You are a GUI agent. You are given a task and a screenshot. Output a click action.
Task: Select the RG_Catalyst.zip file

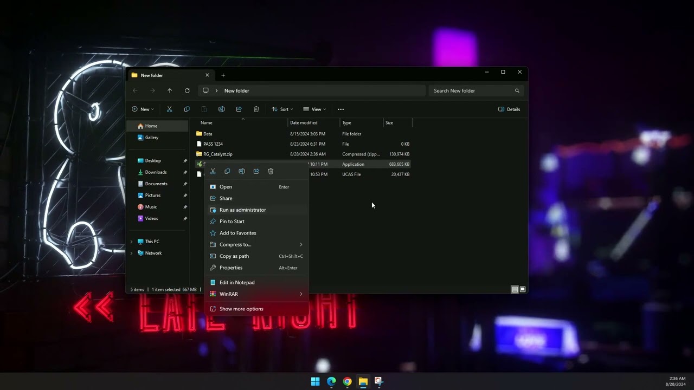pos(303,154)
